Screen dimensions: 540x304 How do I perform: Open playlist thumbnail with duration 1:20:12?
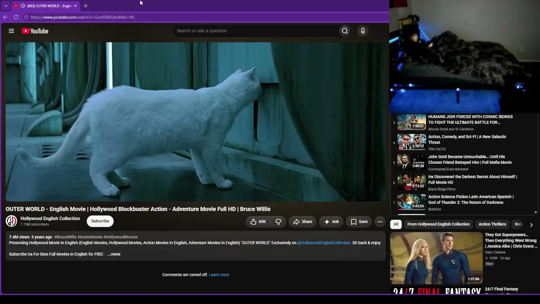412,142
